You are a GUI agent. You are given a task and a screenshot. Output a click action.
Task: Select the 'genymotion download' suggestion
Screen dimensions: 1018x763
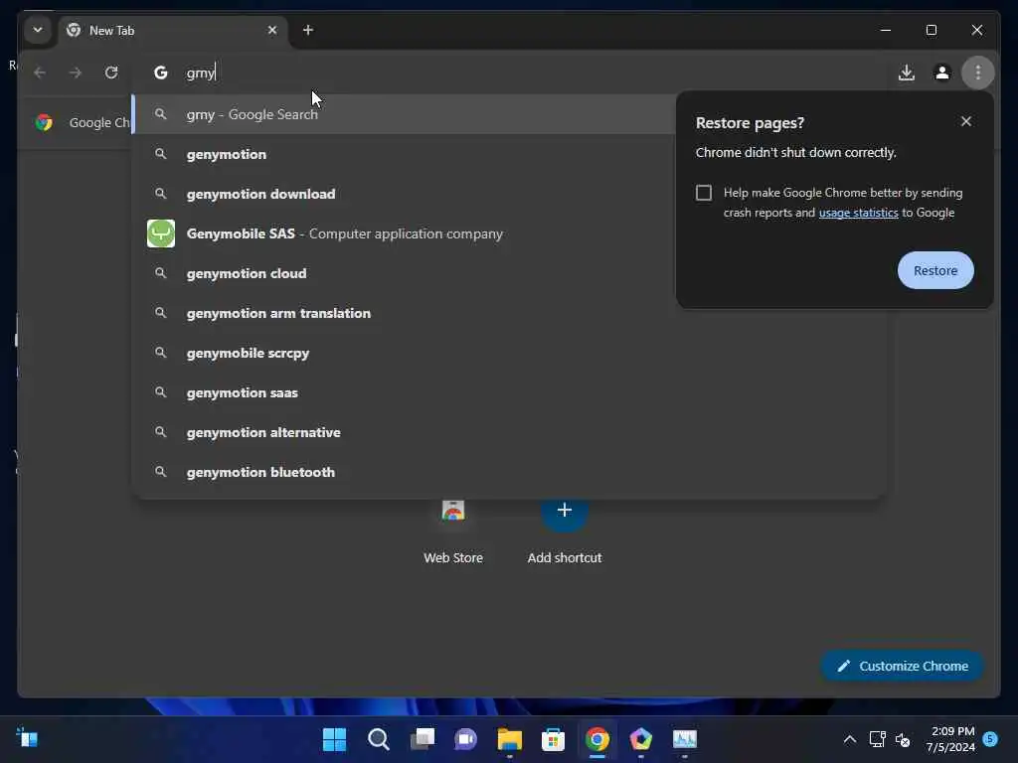405,194
